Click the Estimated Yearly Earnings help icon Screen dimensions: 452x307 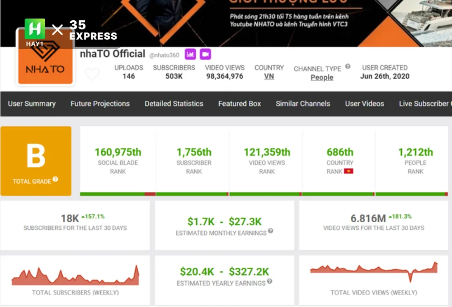(x=269, y=281)
